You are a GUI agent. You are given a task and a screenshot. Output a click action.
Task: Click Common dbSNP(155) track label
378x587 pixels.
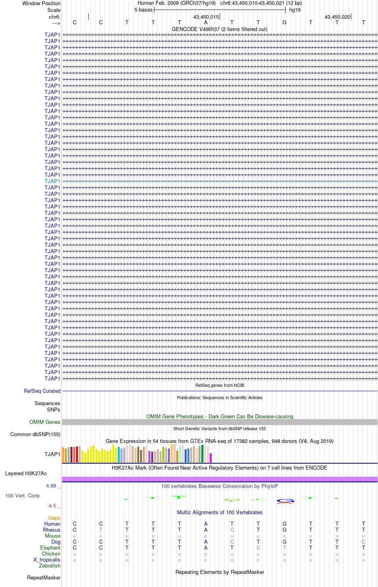point(35,435)
